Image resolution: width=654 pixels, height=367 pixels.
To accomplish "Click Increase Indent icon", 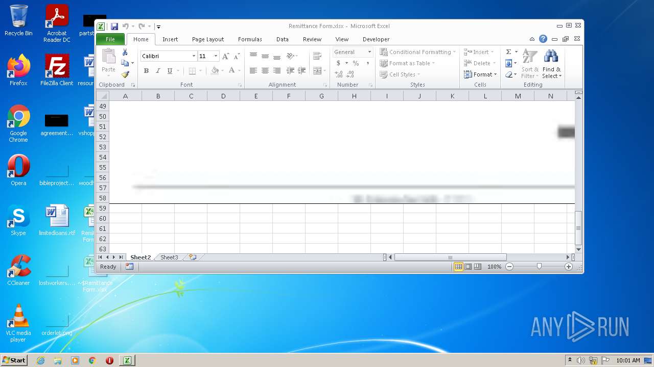I will [x=301, y=71].
